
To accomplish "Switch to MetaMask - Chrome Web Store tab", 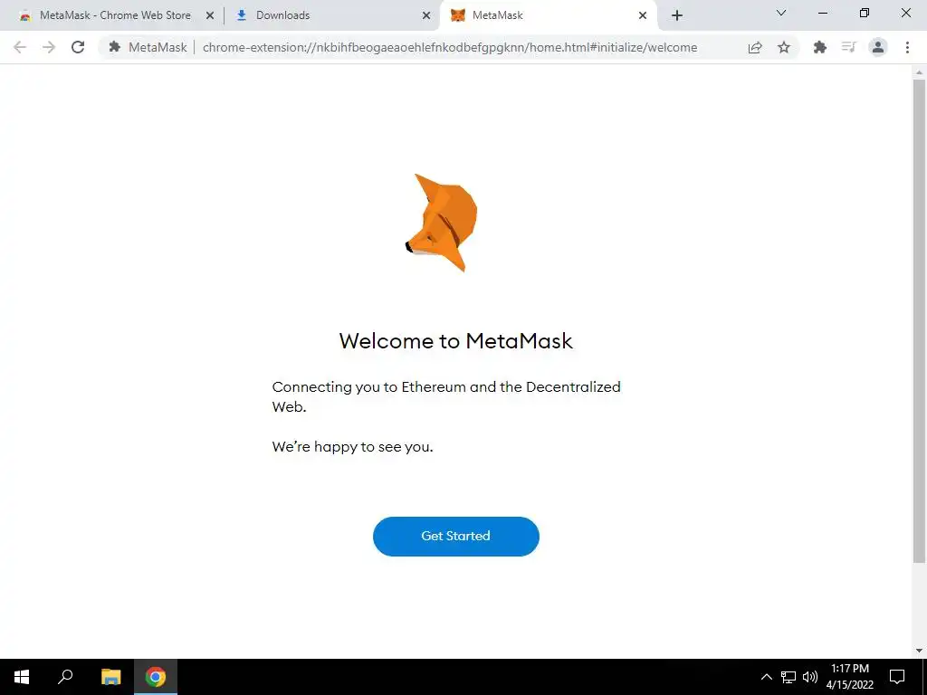I will (115, 15).
